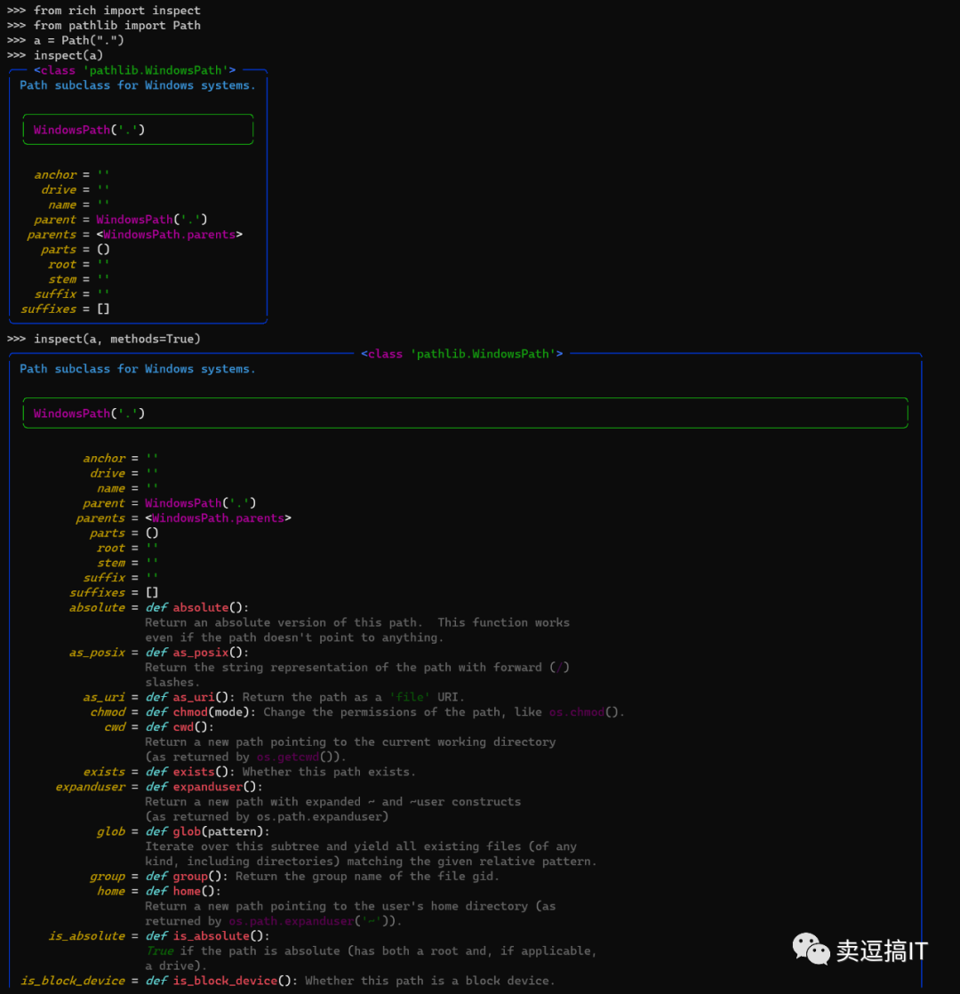Click the "def as_uri():" signature
Screen dimensions: 960x994
[190, 697]
